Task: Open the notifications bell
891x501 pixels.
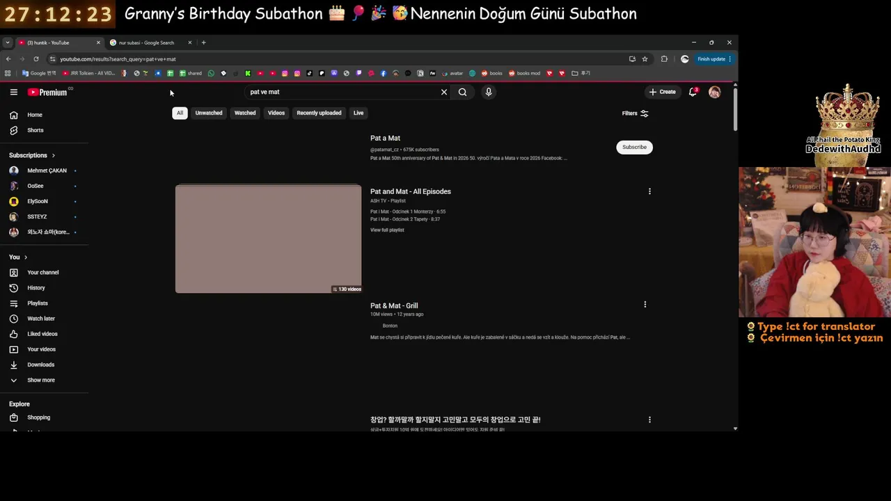Action: click(x=693, y=92)
